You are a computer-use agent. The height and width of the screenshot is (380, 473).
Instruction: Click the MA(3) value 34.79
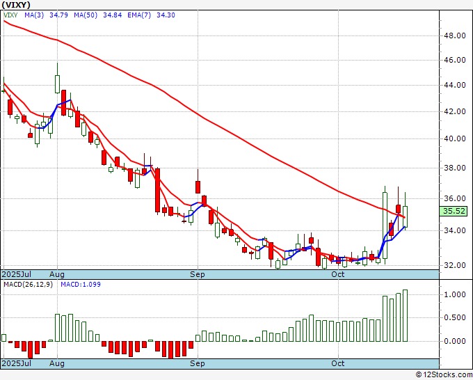pyautogui.click(x=58, y=15)
